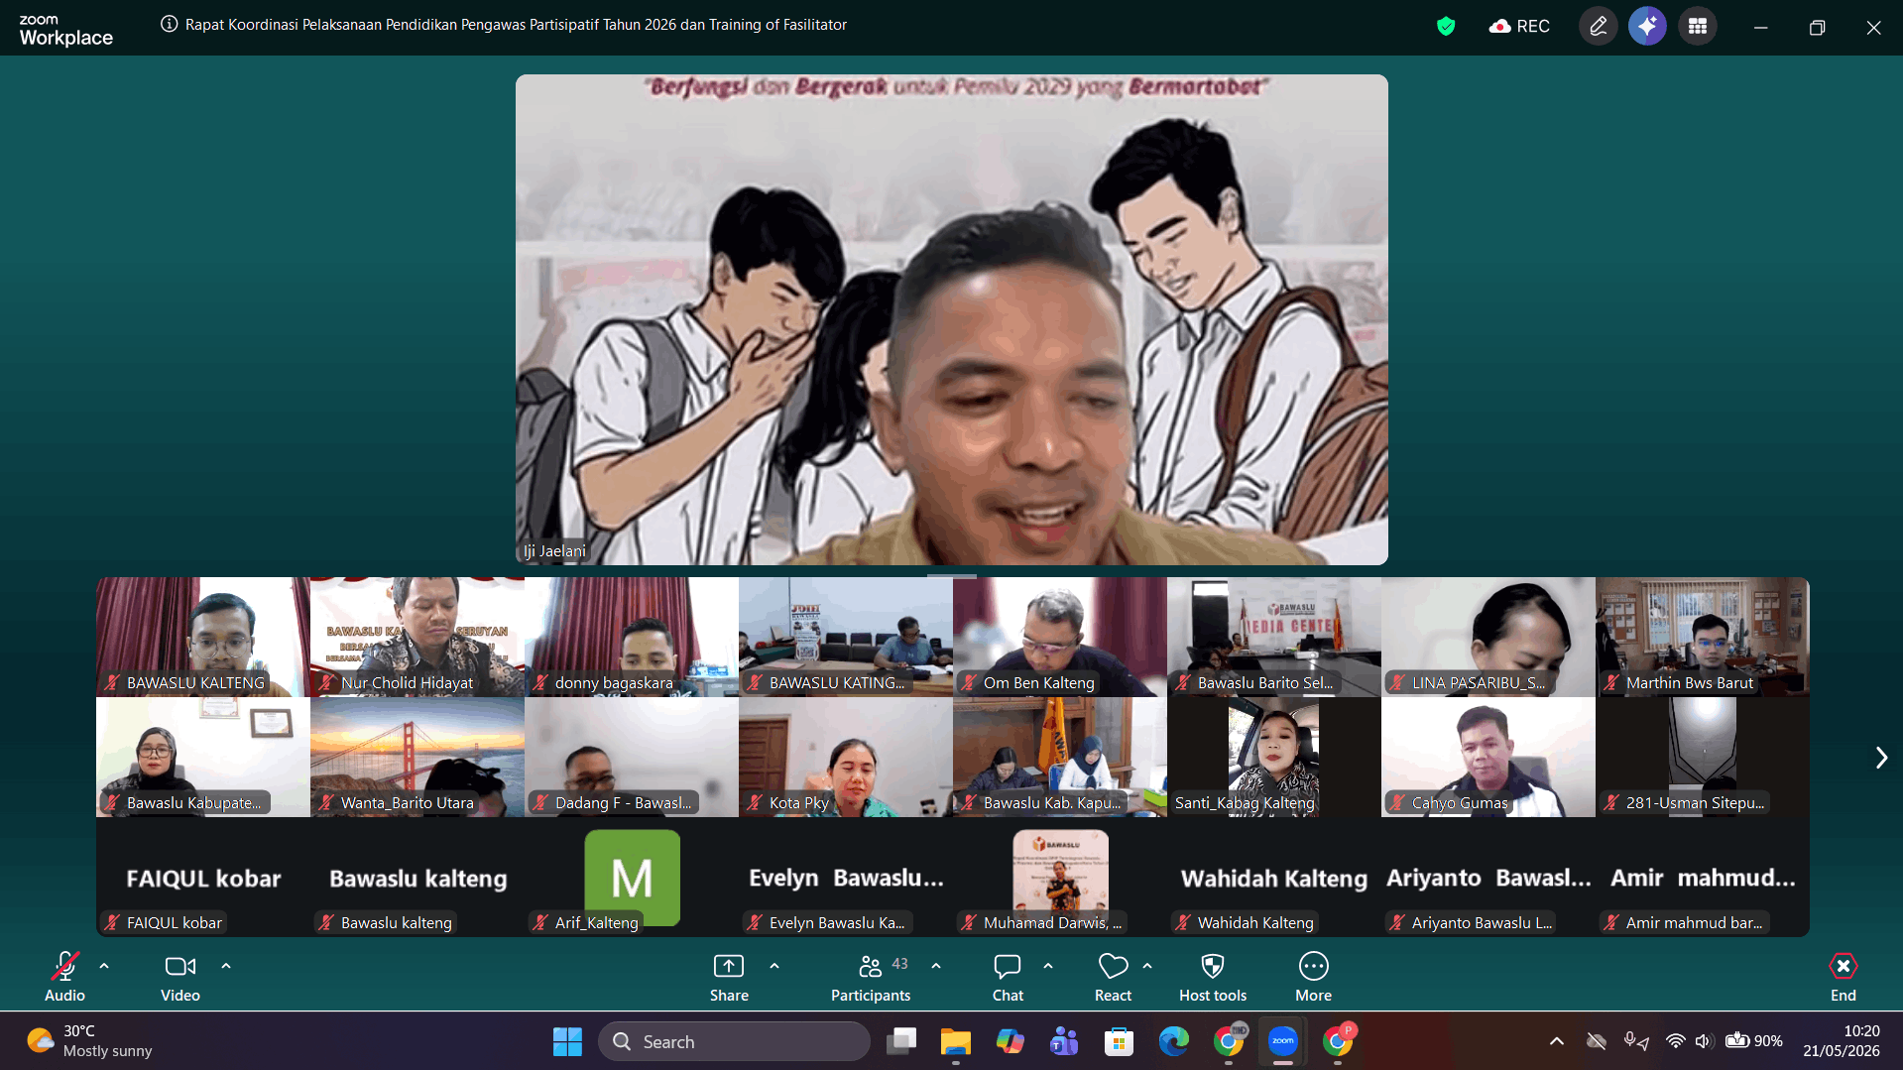Select Wahidah Kalteng participant tile

click(1274, 877)
